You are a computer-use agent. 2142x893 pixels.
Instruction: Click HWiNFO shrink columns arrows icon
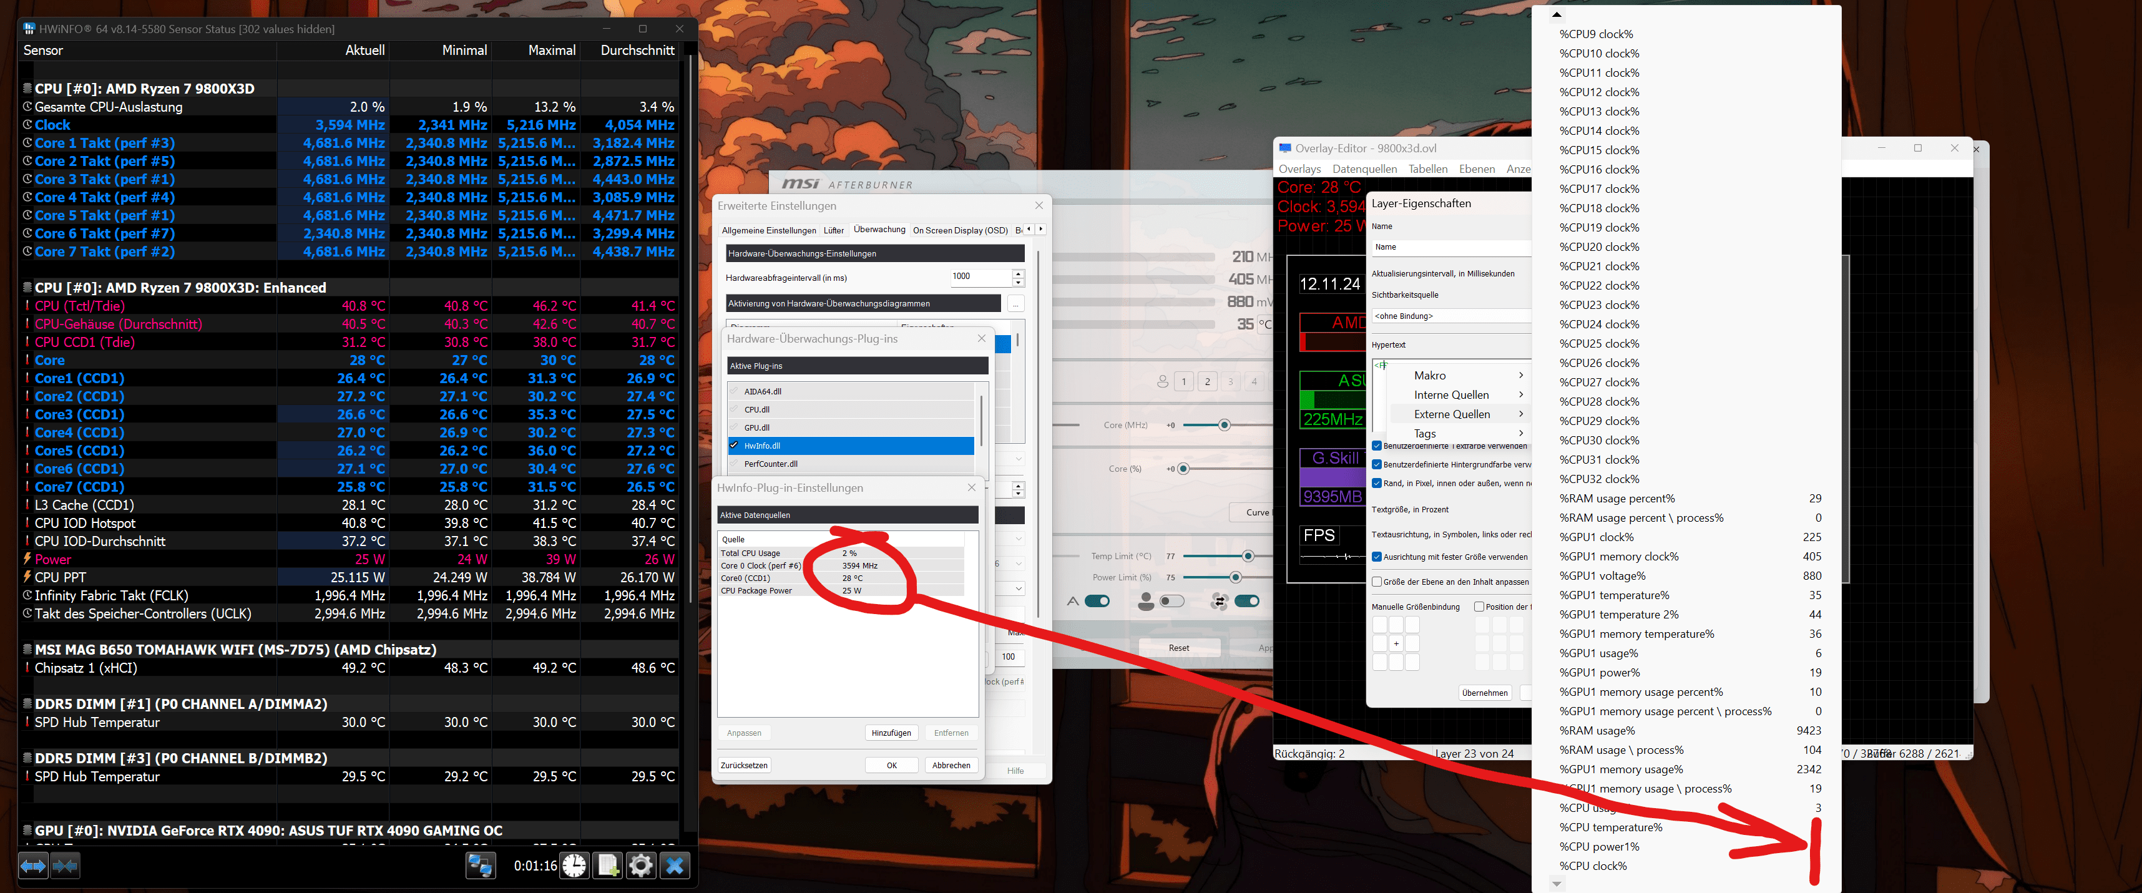click(65, 866)
